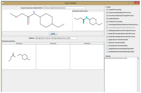Uncheck the TargetProcessing checkbox
The height and width of the screenshot is (93, 141).
107,10
